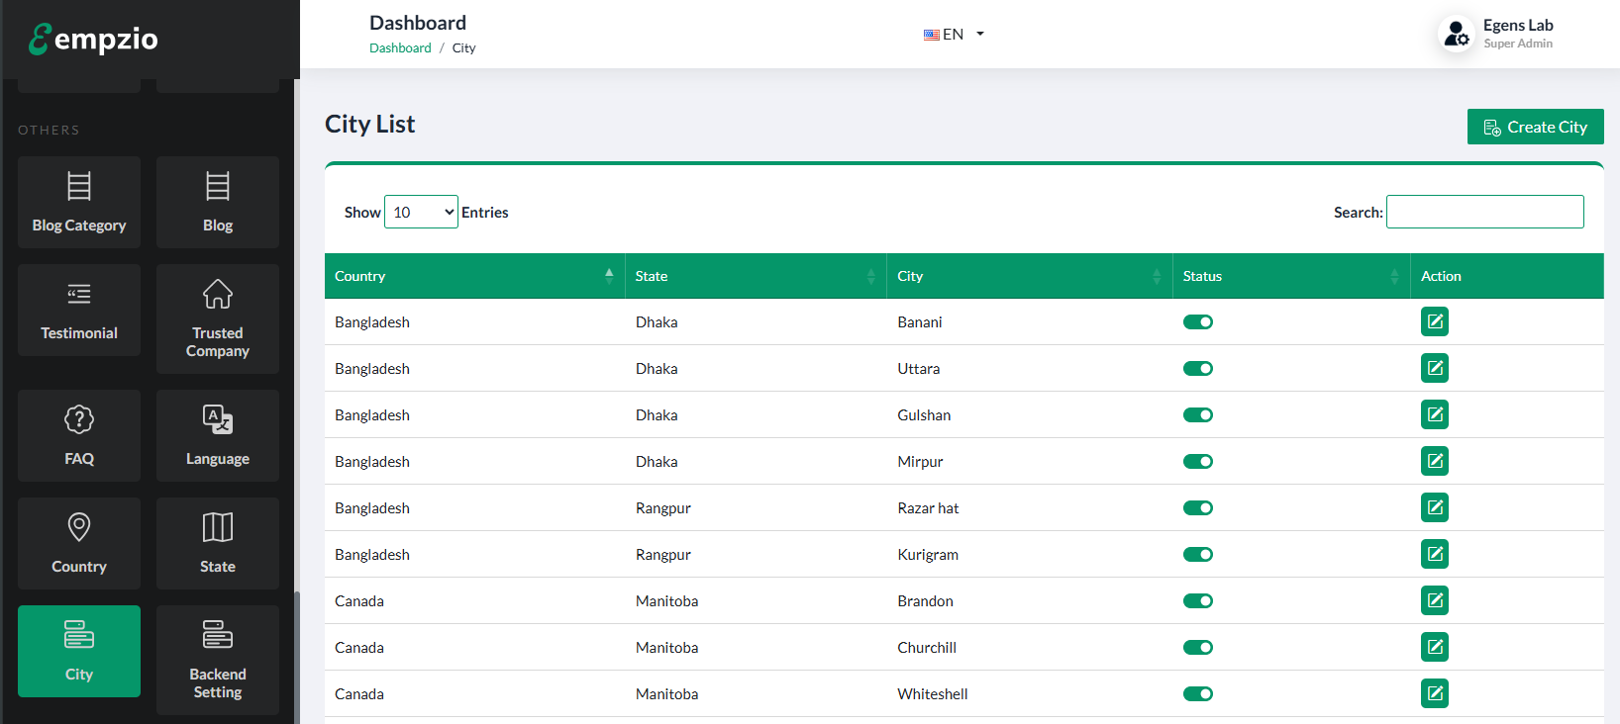
Task: Open the Backend Setting menu item
Action: (217, 660)
